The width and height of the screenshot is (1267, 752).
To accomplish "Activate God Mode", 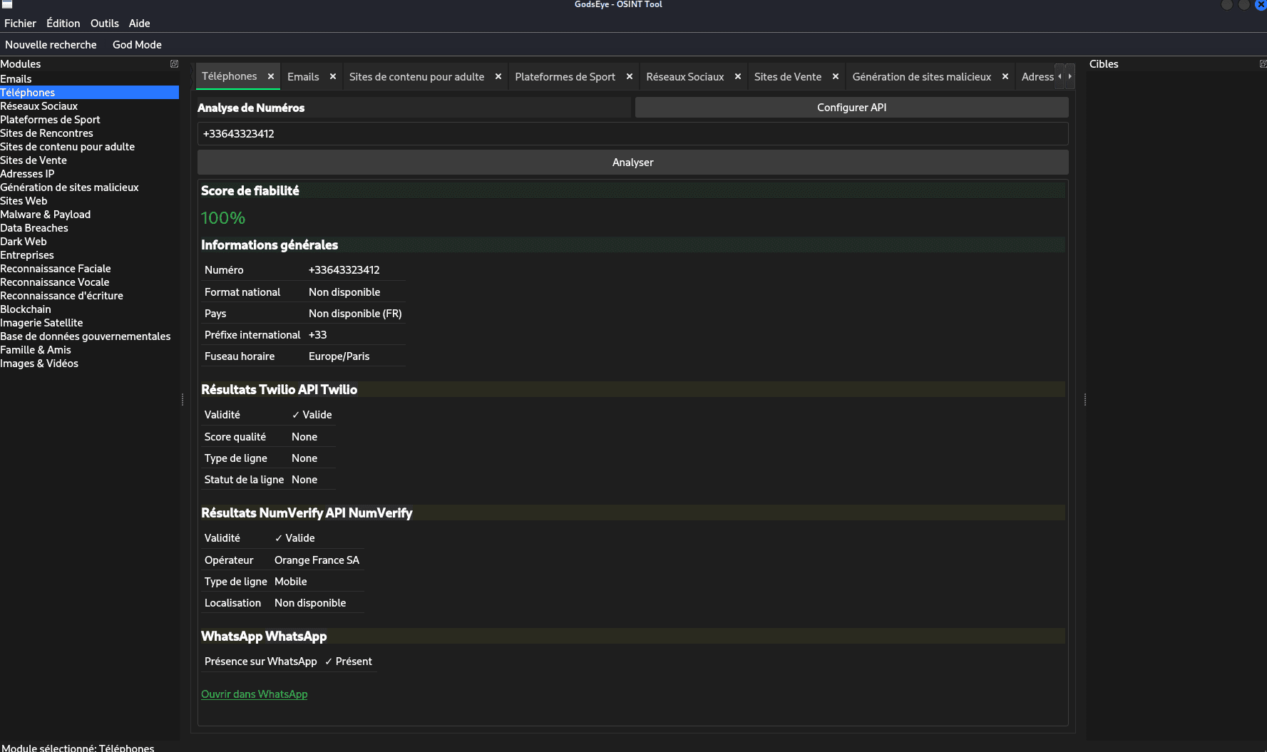I will tap(137, 45).
